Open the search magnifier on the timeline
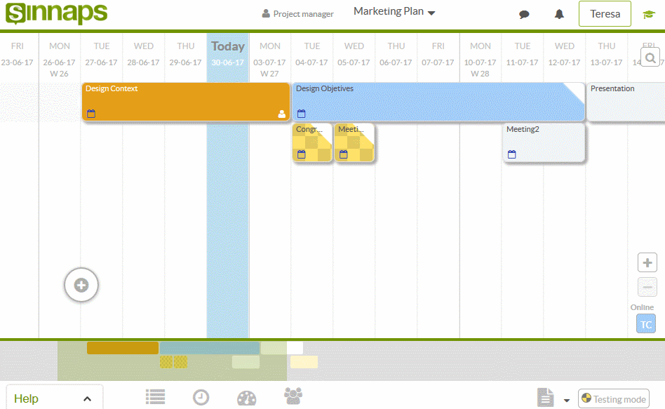 tap(650, 57)
